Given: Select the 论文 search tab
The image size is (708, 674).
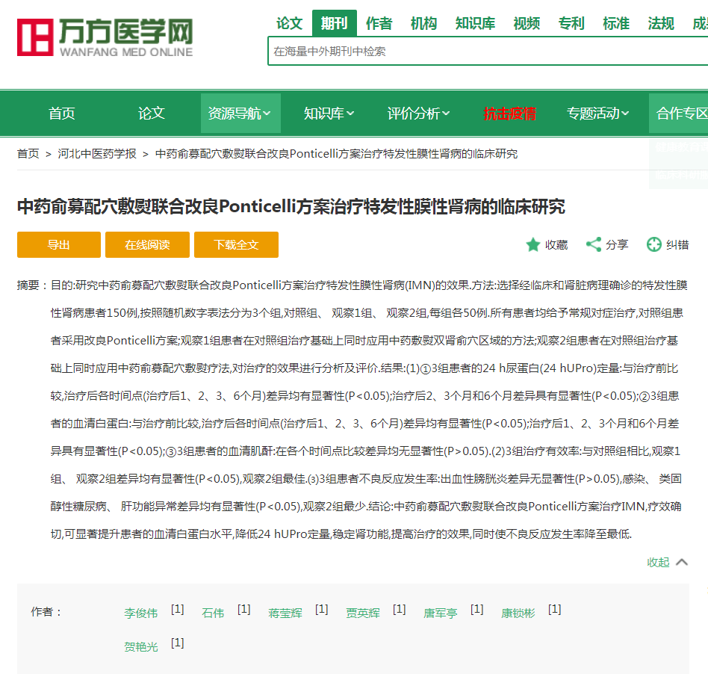Looking at the screenshot, I should (x=290, y=23).
